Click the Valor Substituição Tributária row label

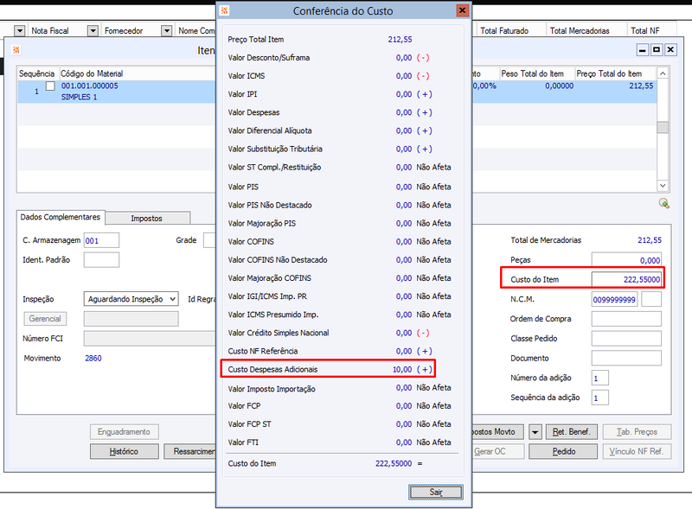pyautogui.click(x=275, y=149)
